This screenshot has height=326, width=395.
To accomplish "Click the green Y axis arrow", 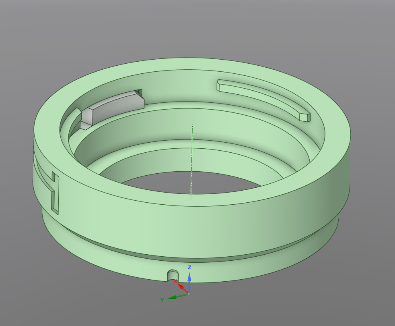I will pos(177,296).
